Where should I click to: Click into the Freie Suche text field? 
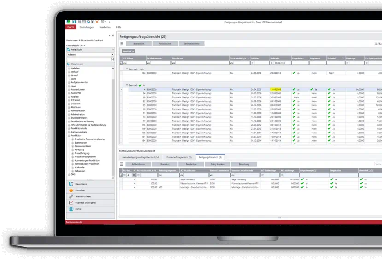coord(89,59)
